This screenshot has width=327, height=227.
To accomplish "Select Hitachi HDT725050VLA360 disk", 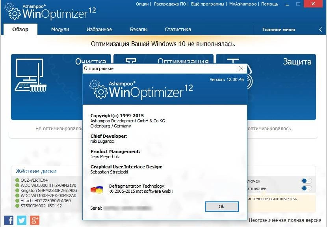I will [45, 201].
